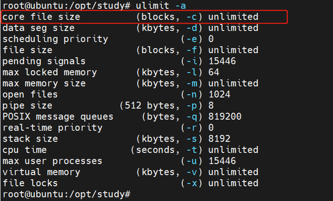Viewport: 333px width, 201px height.
Task: Select the 'scheduling priority' label
Action: pyautogui.click(x=55, y=39)
